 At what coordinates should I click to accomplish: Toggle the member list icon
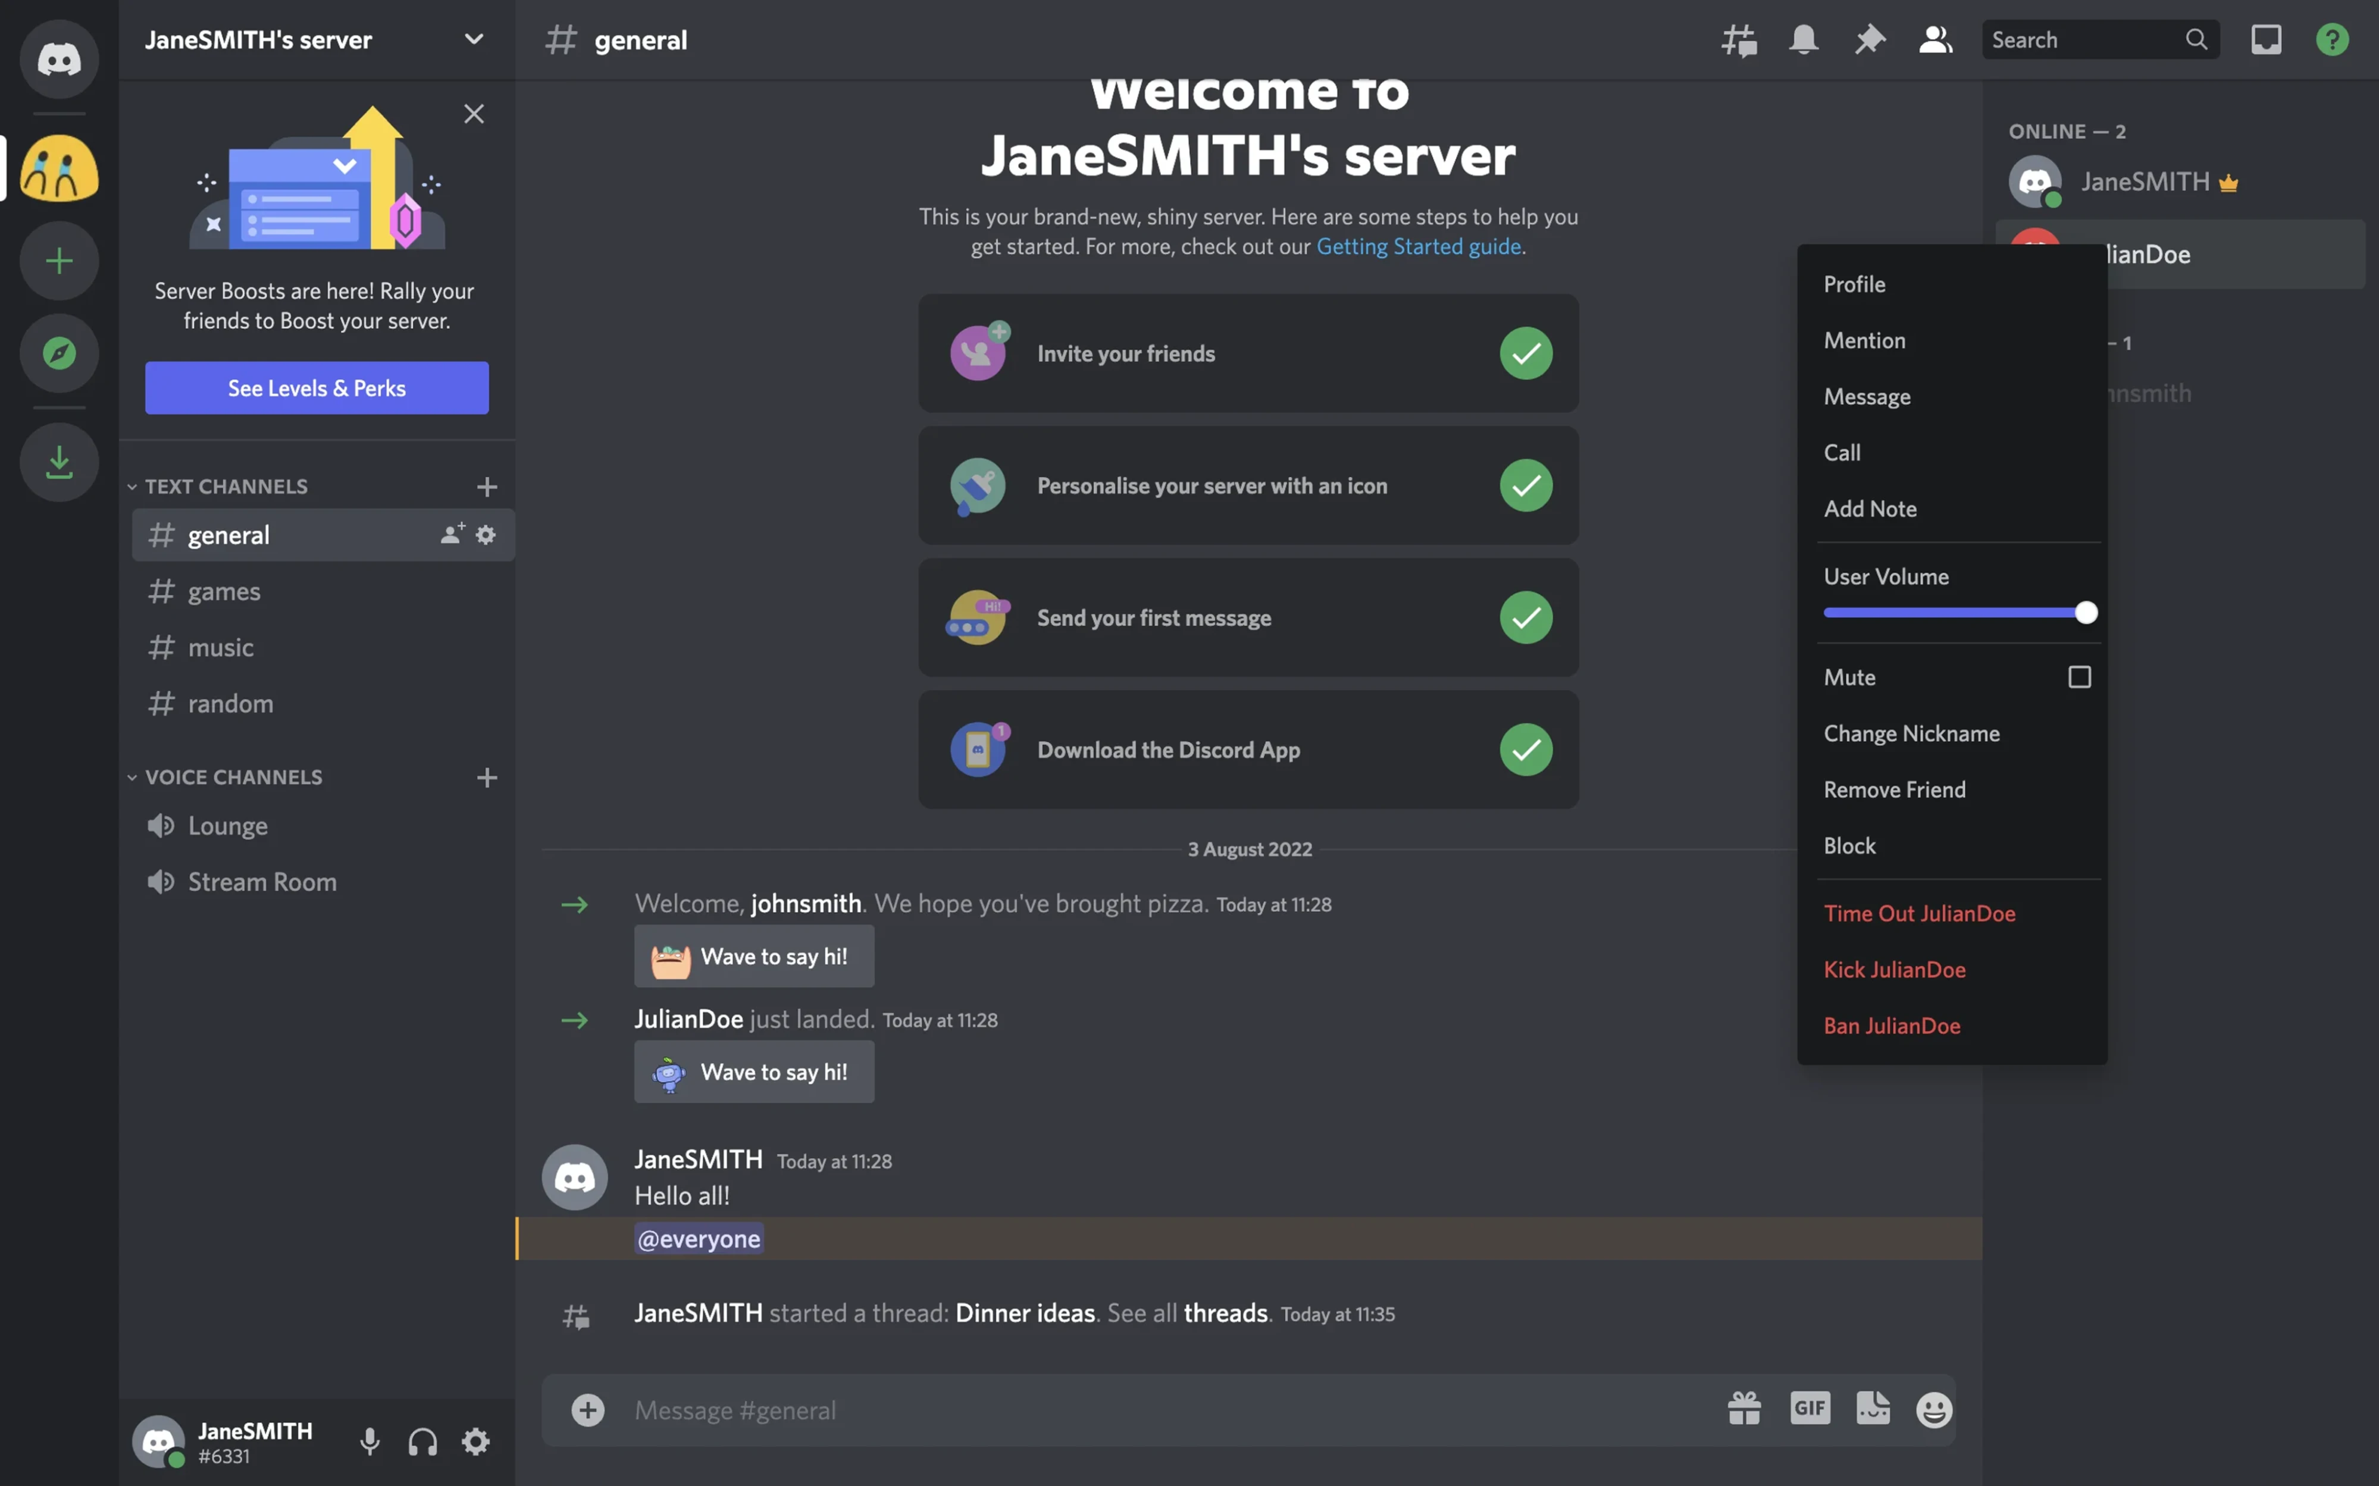(1936, 40)
